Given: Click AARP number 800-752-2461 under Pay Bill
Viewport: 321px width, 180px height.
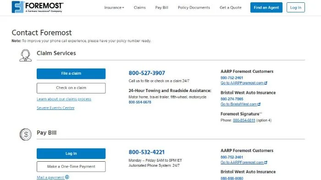Looking at the screenshot, I should pyautogui.click(x=232, y=157).
